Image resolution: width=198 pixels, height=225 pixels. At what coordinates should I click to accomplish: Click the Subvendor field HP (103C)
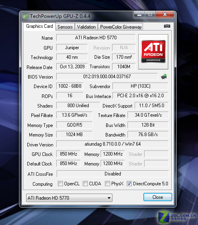tap(141, 86)
